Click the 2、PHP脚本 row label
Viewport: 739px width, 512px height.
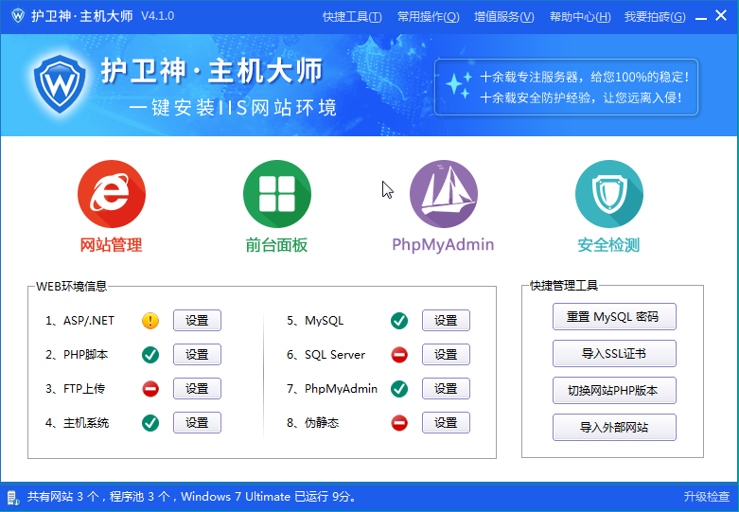click(77, 355)
